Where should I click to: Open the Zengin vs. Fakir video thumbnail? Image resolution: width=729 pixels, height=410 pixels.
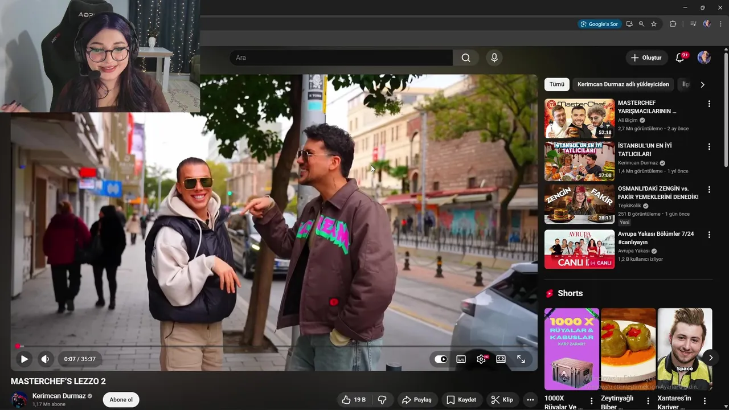[x=579, y=204]
